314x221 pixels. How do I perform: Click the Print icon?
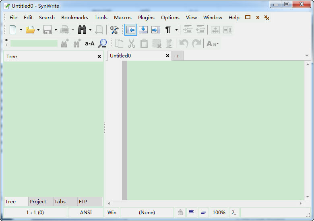click(x=65, y=30)
